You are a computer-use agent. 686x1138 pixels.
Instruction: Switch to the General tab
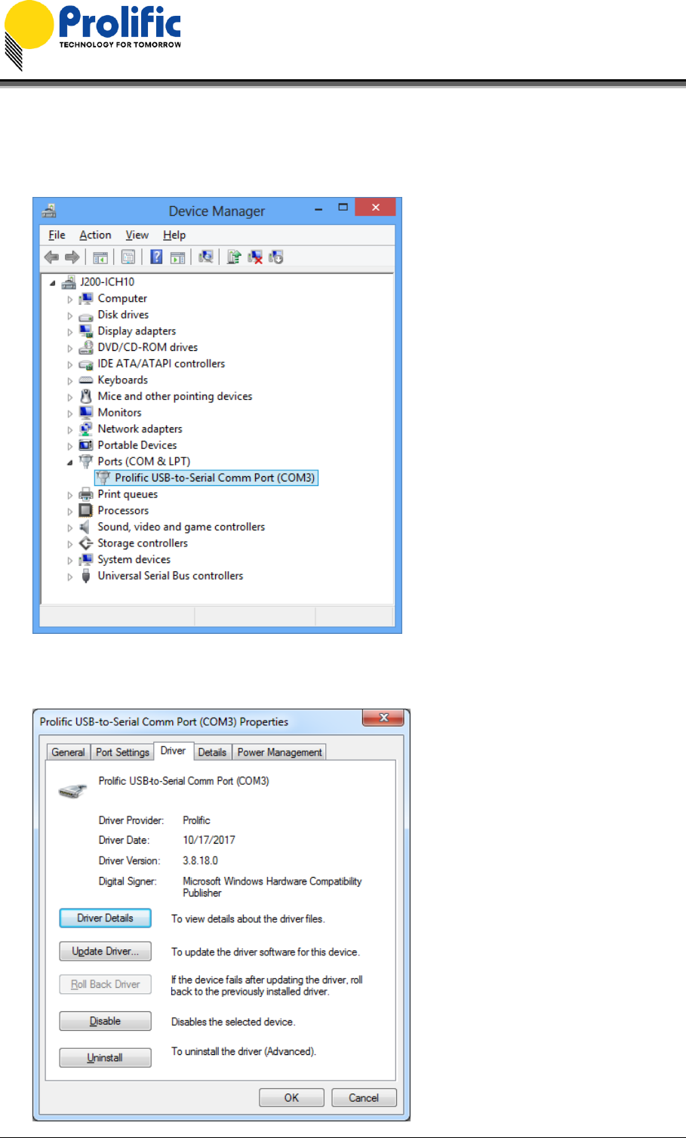pyautogui.click(x=68, y=752)
